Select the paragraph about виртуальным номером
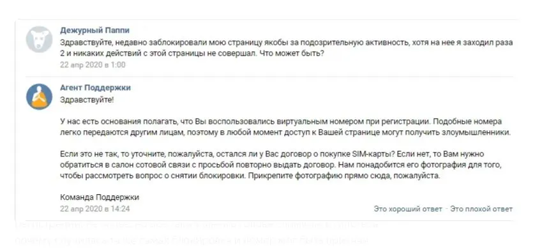The height and width of the screenshot is (249, 558). pos(285,127)
